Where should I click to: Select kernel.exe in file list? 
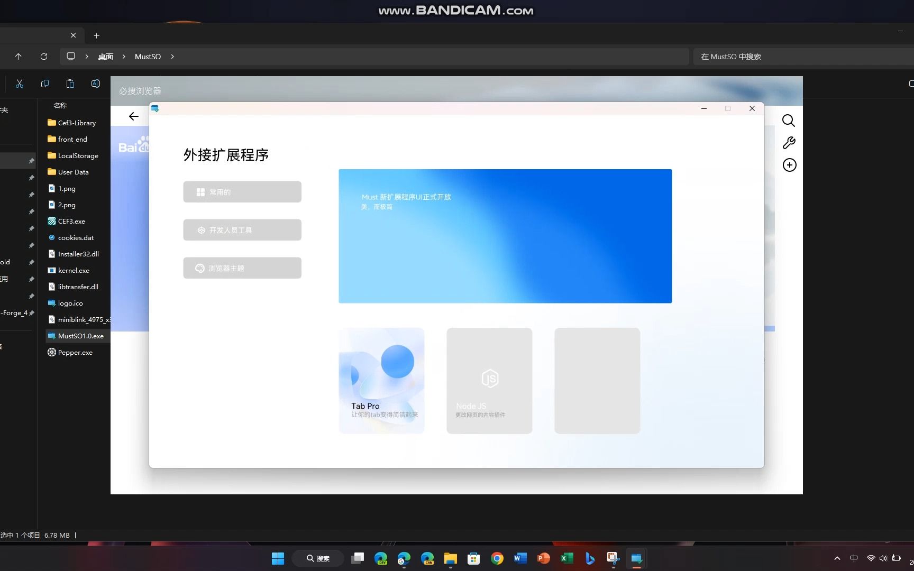coord(68,270)
